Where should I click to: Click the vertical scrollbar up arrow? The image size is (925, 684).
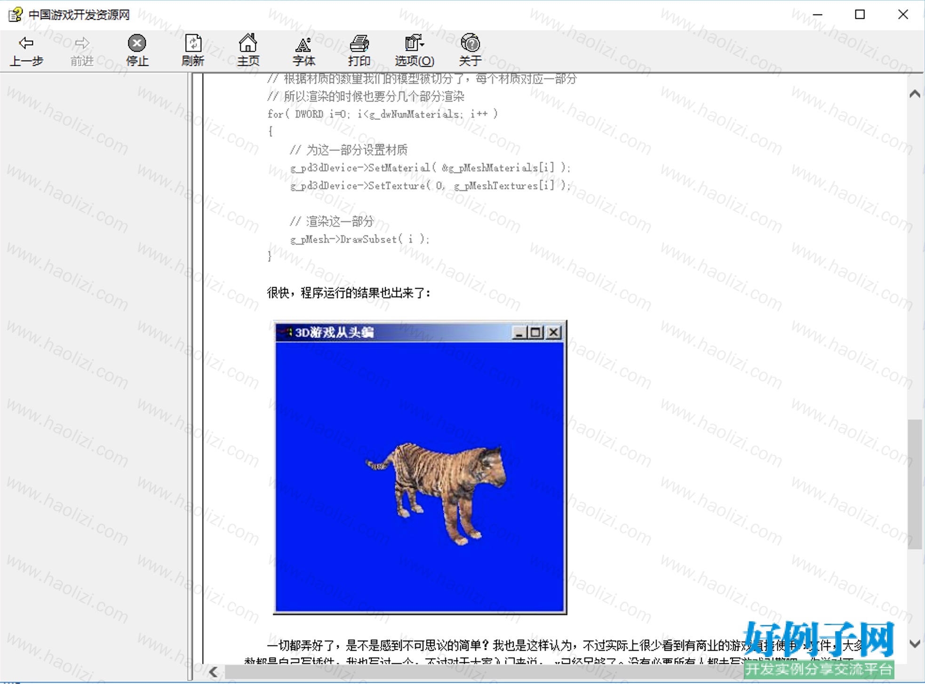pyautogui.click(x=915, y=94)
